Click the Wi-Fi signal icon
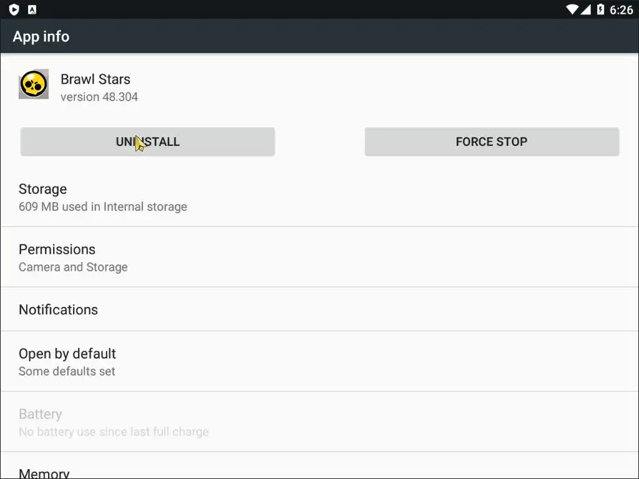This screenshot has width=639, height=479. tap(572, 9)
